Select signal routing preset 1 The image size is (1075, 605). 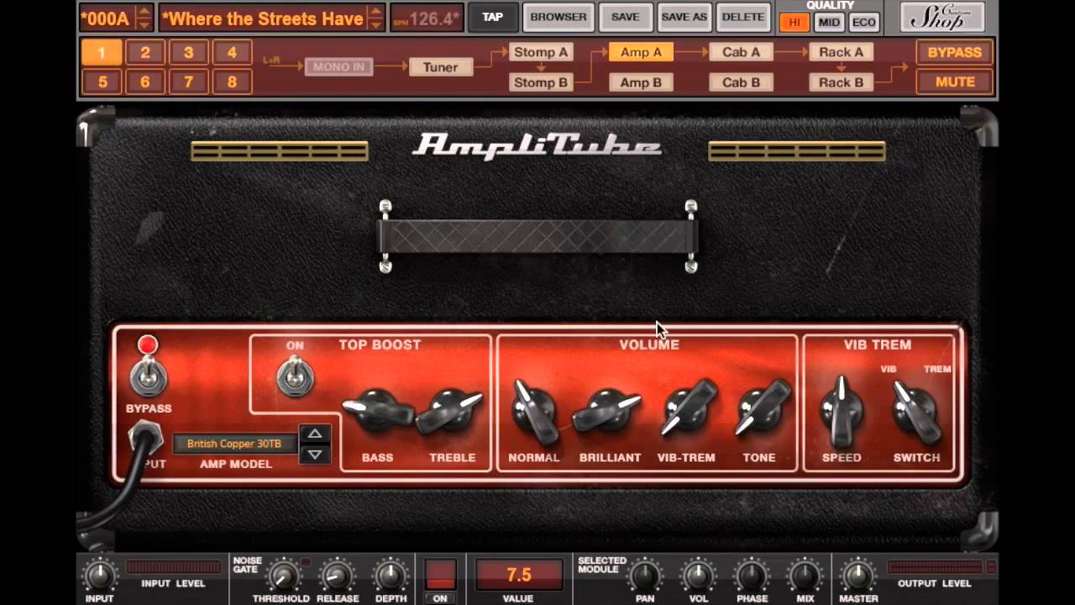(x=102, y=52)
